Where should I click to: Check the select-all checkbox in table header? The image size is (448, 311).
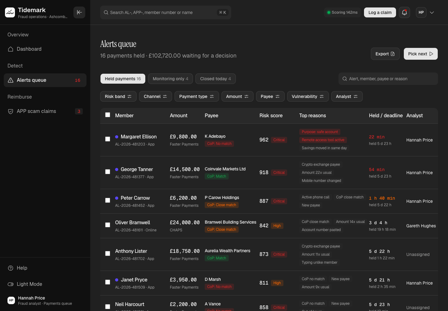point(108,115)
